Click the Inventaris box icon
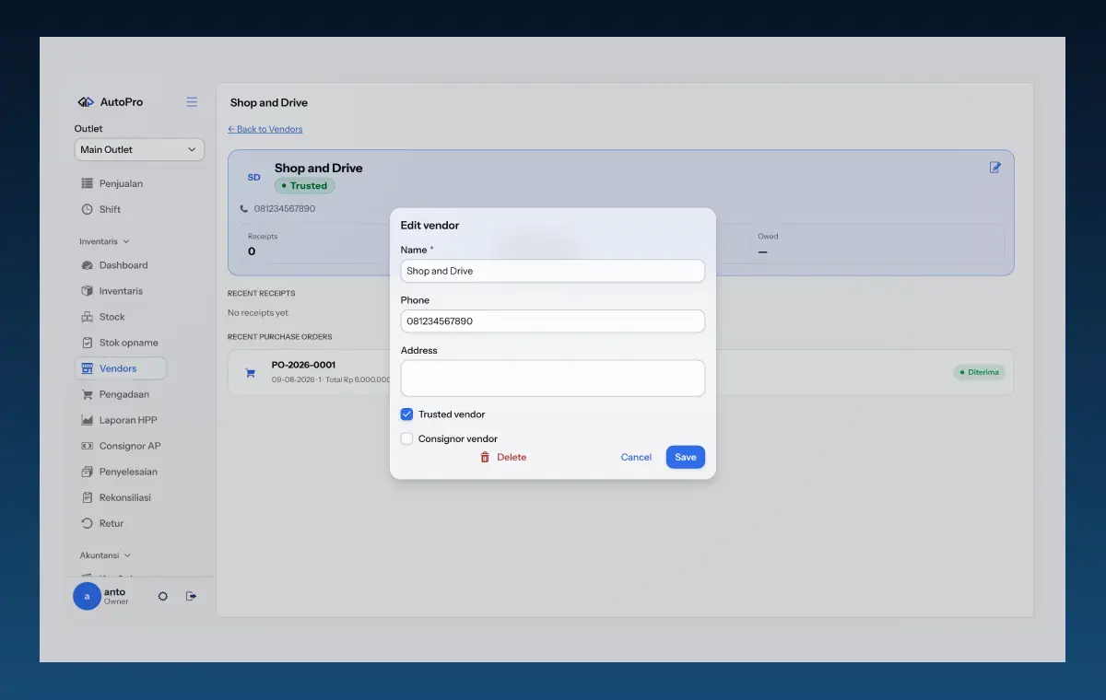 pos(88,291)
